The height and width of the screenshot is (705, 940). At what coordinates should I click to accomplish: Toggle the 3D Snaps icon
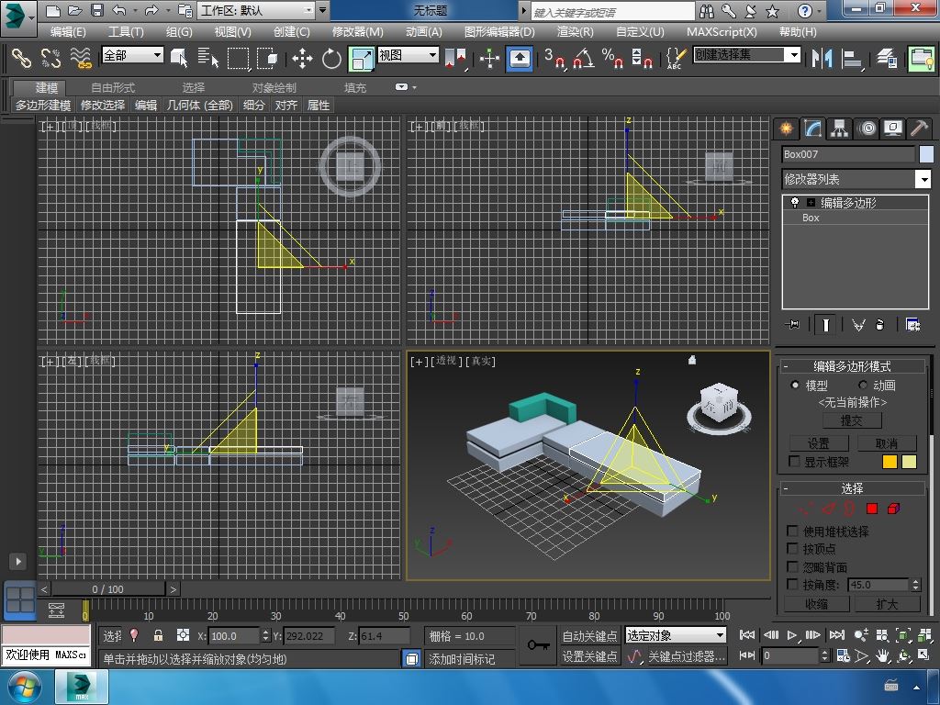coord(554,59)
